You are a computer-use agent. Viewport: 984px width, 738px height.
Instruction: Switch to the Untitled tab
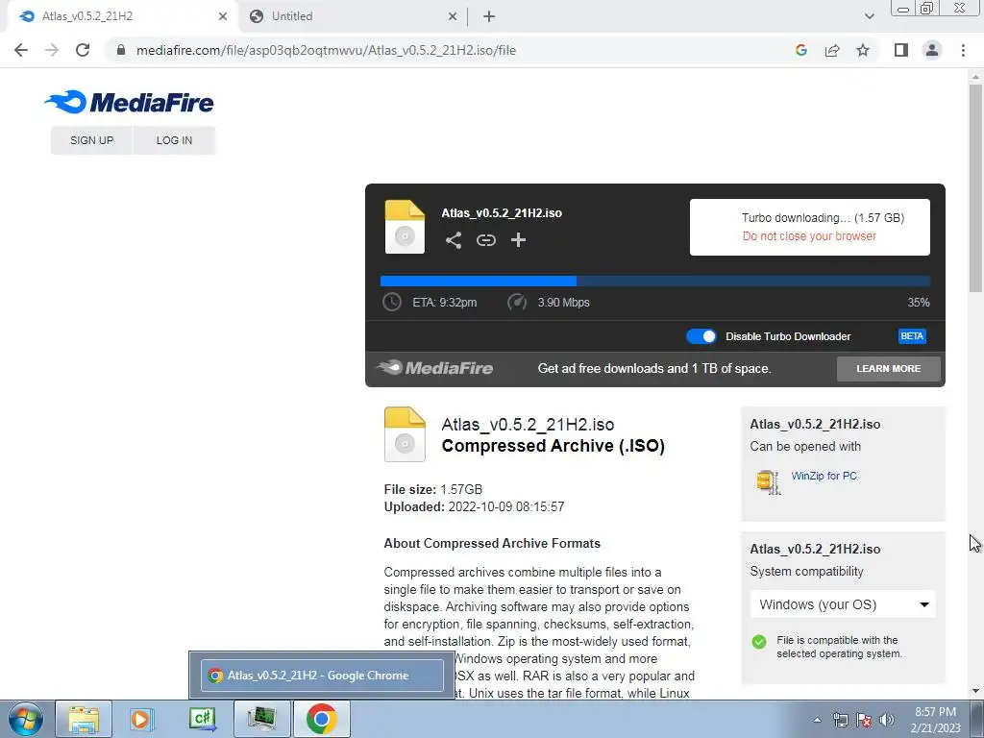(353, 16)
